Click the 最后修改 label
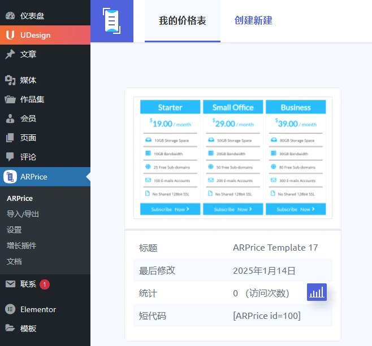Screen dimensions: 372x346 click(x=157, y=270)
